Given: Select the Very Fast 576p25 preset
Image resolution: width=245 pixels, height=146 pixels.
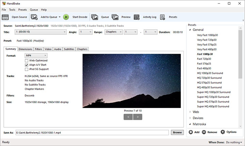Looking at the screenshot, I should click(x=207, y=44).
